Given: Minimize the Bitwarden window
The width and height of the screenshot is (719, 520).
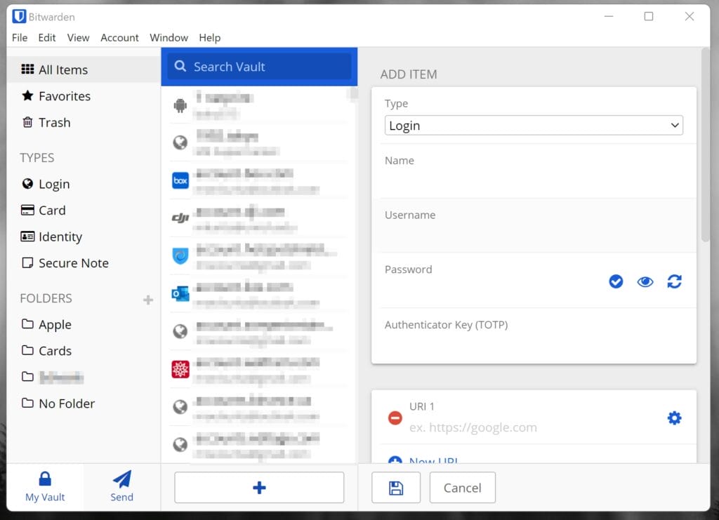Looking at the screenshot, I should [x=609, y=17].
